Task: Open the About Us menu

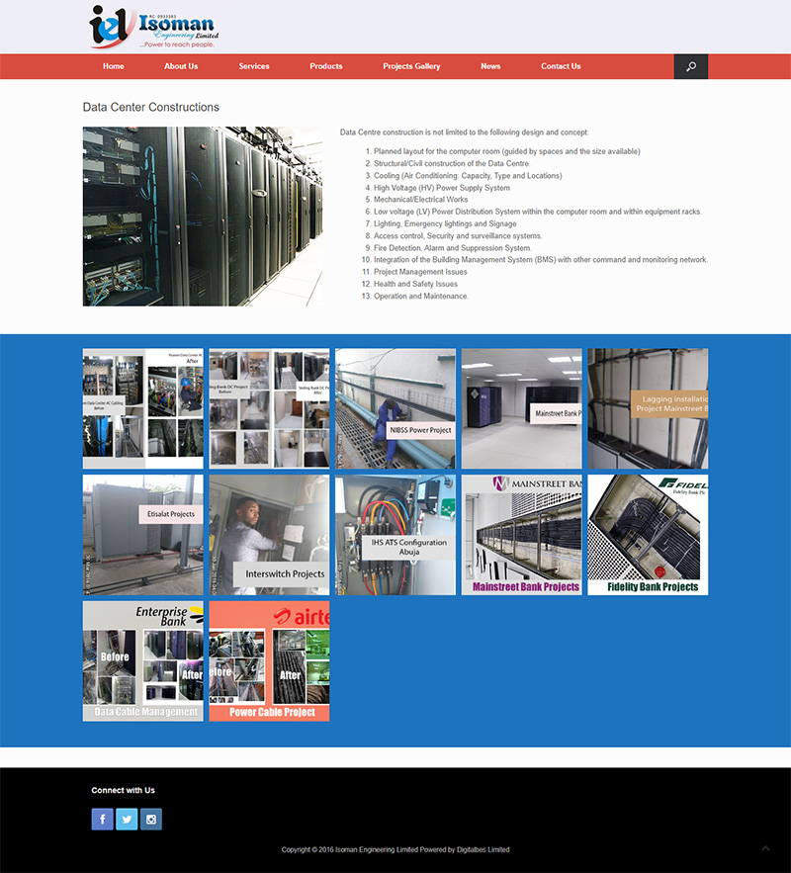Action: [181, 66]
